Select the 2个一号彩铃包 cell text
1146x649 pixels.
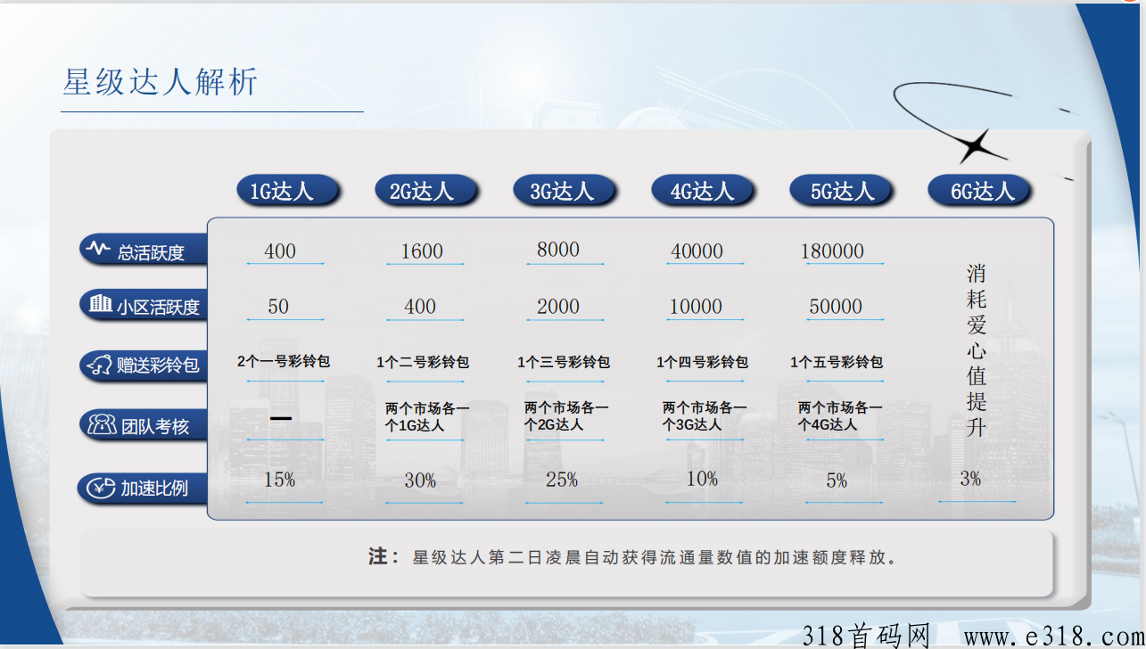click(284, 362)
